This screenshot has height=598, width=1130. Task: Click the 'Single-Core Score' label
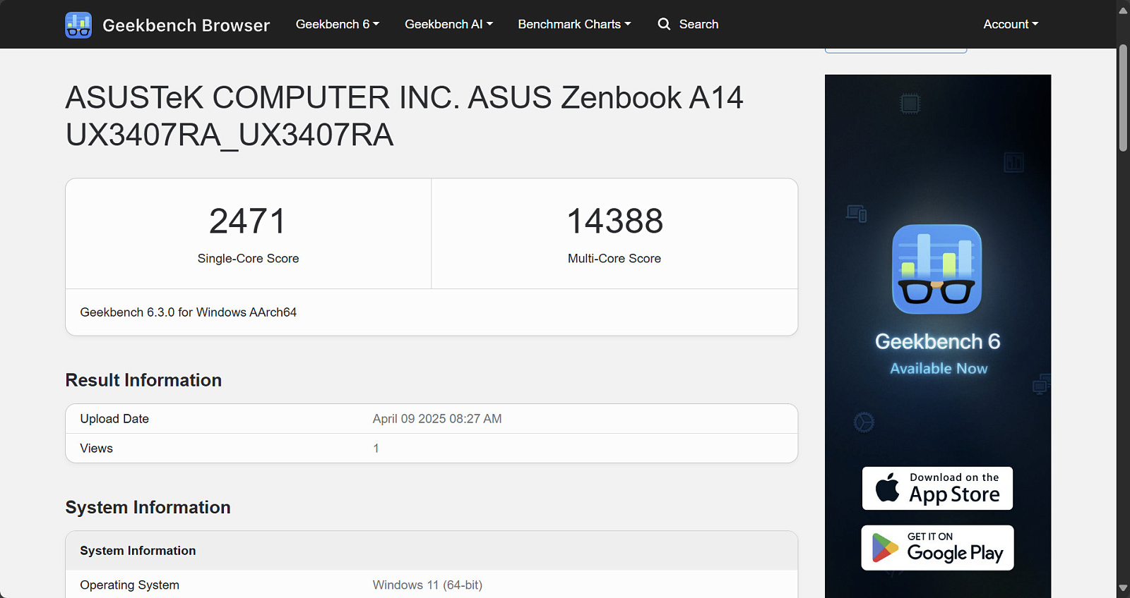(248, 258)
